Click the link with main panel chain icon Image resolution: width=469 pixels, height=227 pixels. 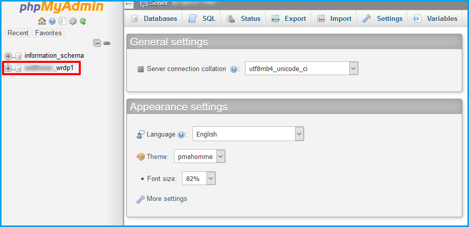pos(107,43)
